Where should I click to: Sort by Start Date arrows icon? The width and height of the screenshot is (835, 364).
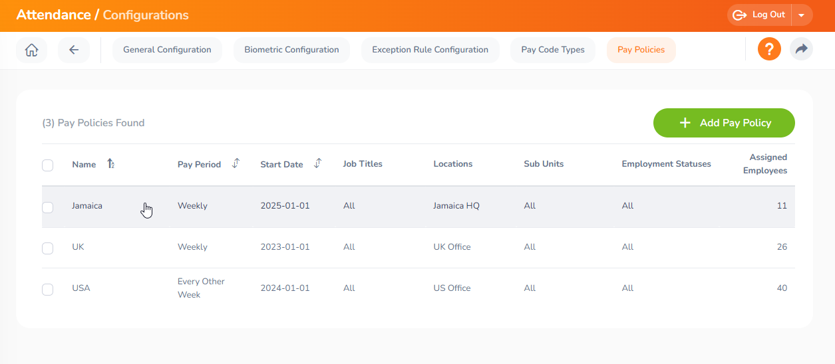(317, 163)
